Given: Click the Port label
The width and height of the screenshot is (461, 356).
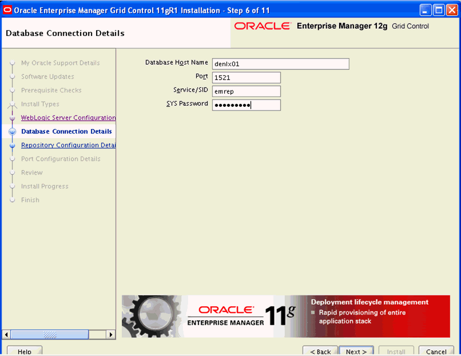Looking at the screenshot, I should [201, 76].
